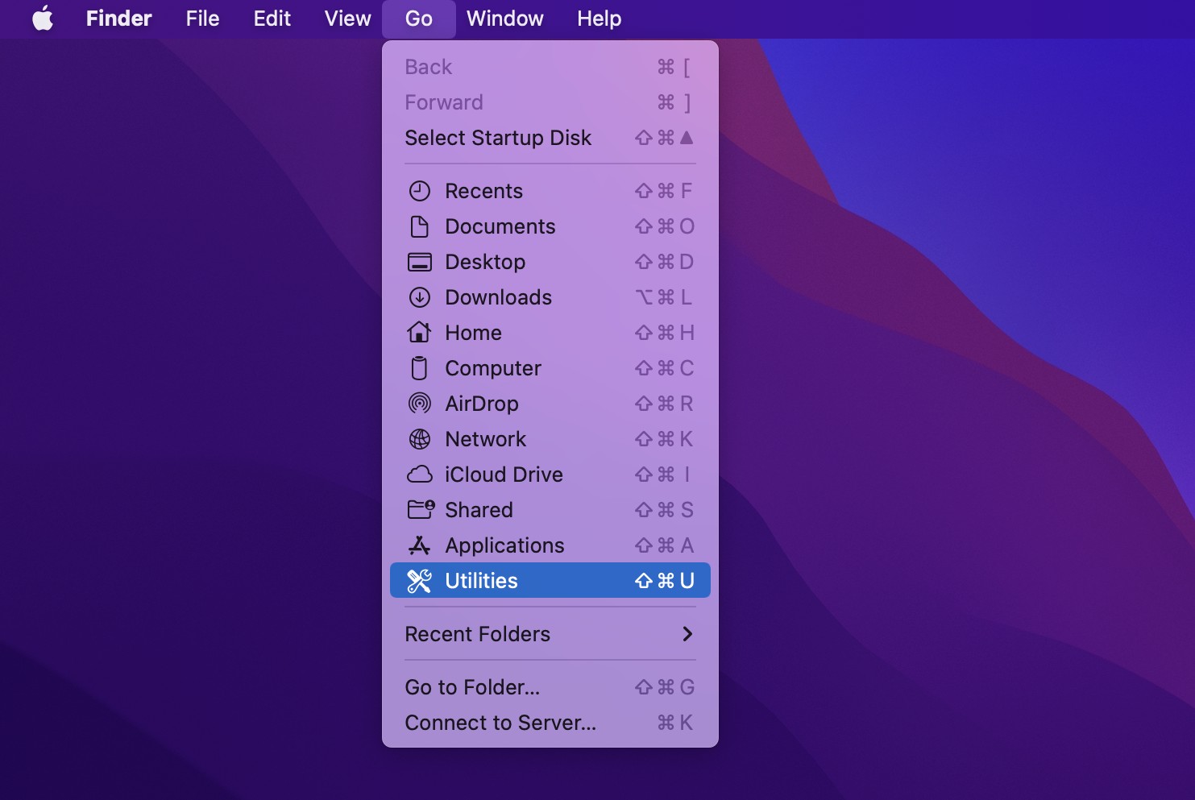This screenshot has height=800, width=1195.
Task: Click the Applications icon
Action: point(420,545)
